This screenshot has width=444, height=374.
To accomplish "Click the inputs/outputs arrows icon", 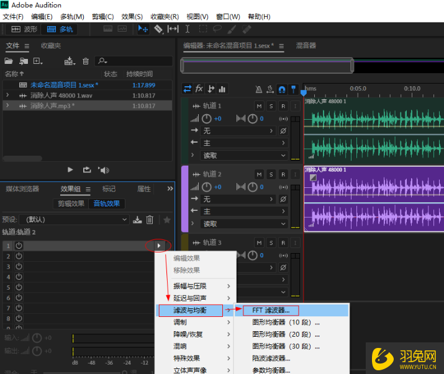I will point(187,89).
